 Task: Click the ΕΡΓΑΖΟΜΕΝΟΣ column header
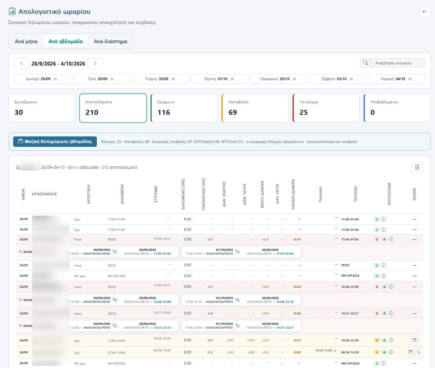tap(44, 194)
